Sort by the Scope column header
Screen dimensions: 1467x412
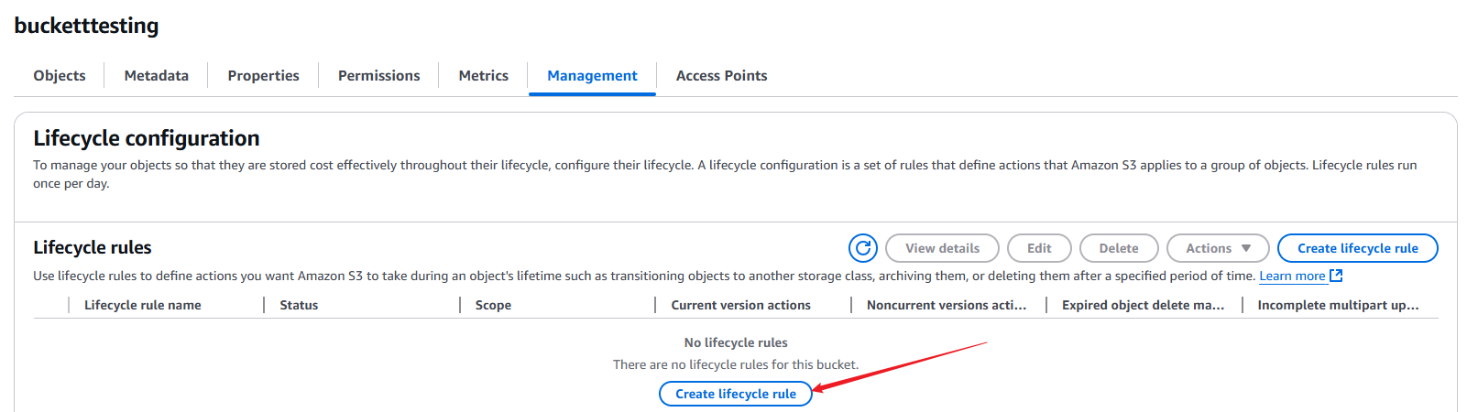(493, 305)
